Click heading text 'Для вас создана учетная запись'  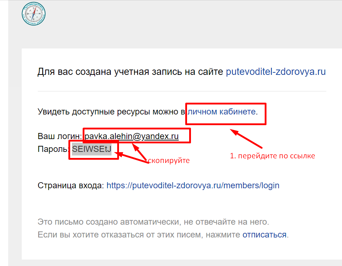point(110,72)
